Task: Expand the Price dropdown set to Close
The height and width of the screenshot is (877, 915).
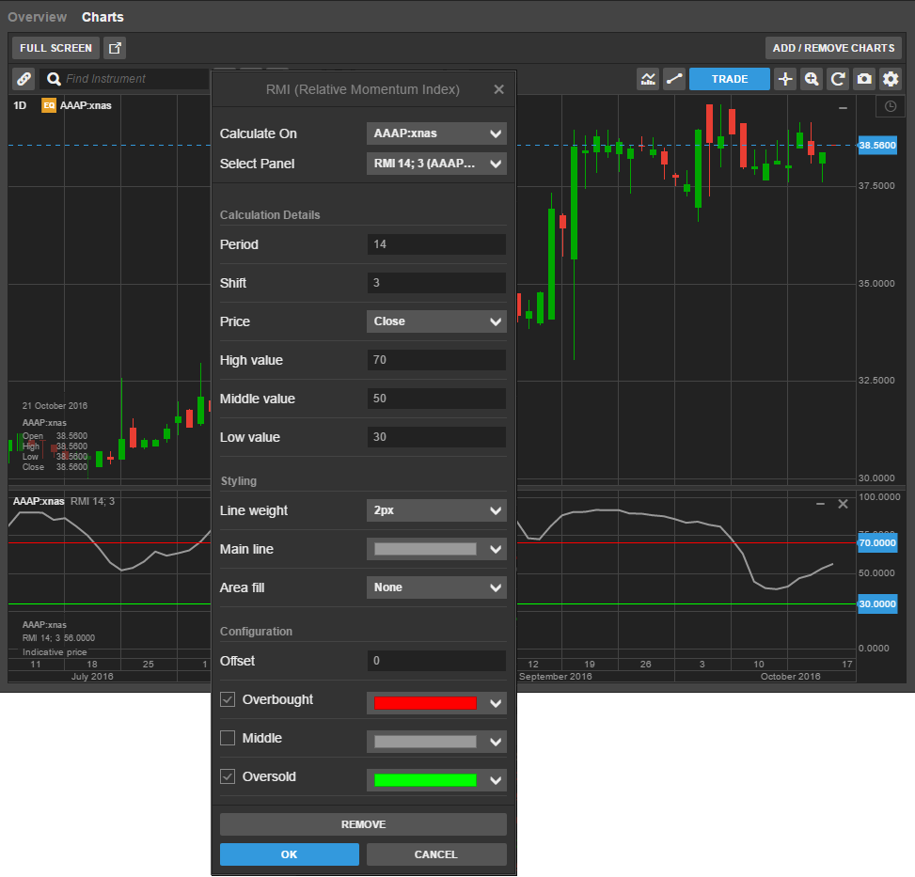Action: [436, 321]
